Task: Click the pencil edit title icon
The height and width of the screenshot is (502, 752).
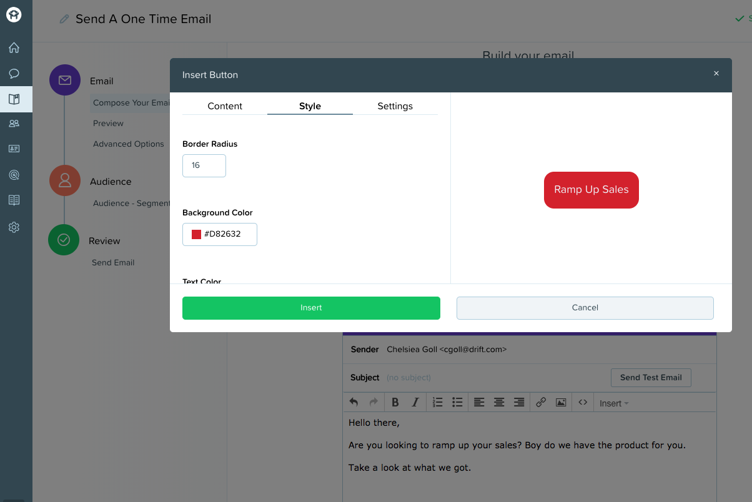Action: 64,19
